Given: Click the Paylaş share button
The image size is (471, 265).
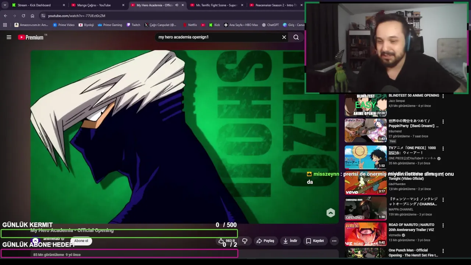Looking at the screenshot, I should 265,241.
